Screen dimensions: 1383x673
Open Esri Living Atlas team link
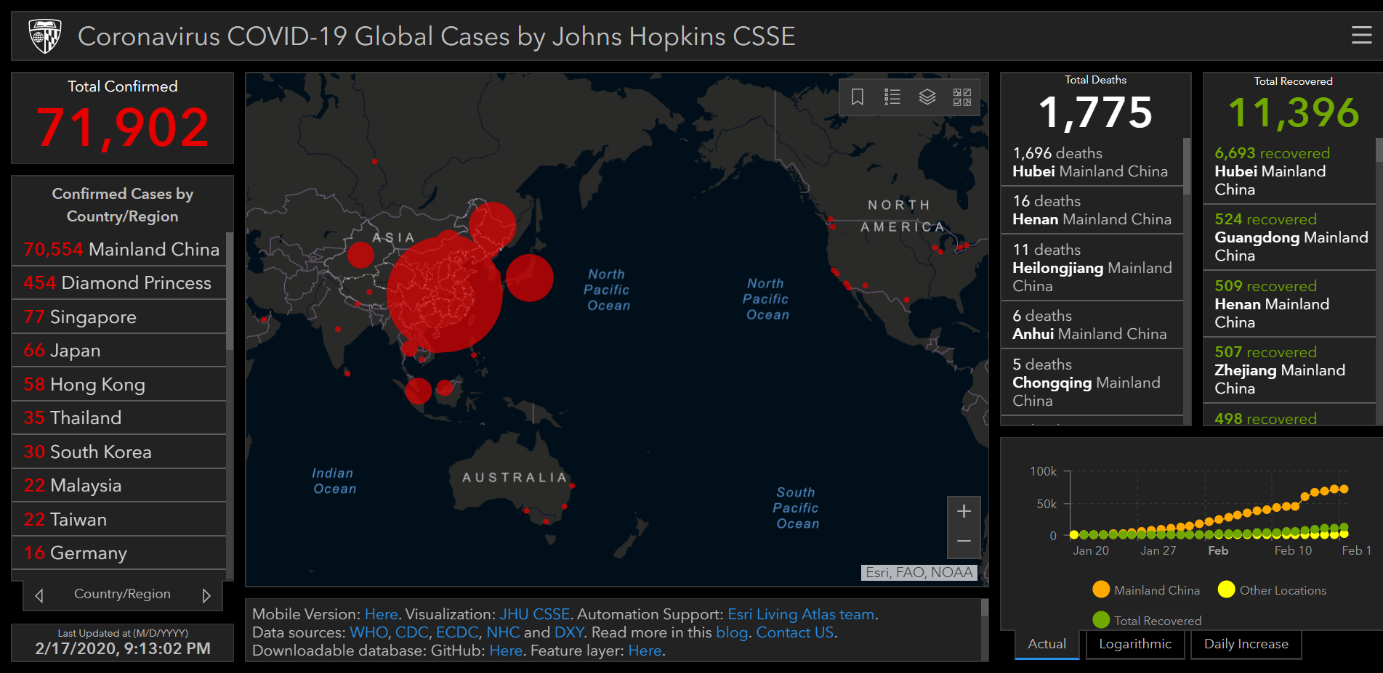pos(801,614)
